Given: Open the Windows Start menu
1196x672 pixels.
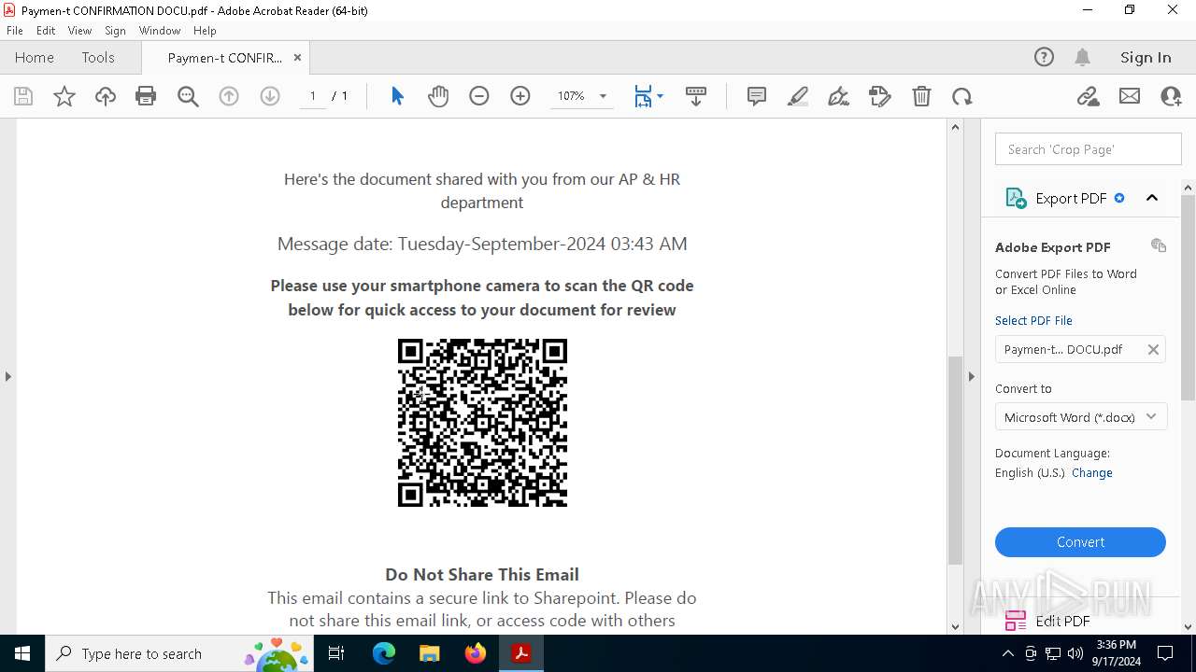Looking at the screenshot, I should click(22, 653).
